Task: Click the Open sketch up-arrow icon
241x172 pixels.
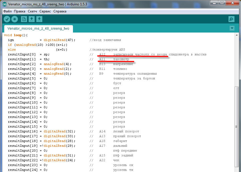Action: coord(32,19)
